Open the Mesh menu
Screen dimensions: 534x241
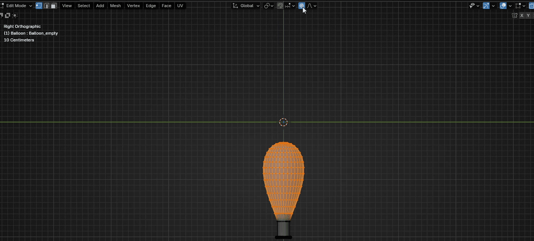click(x=115, y=6)
